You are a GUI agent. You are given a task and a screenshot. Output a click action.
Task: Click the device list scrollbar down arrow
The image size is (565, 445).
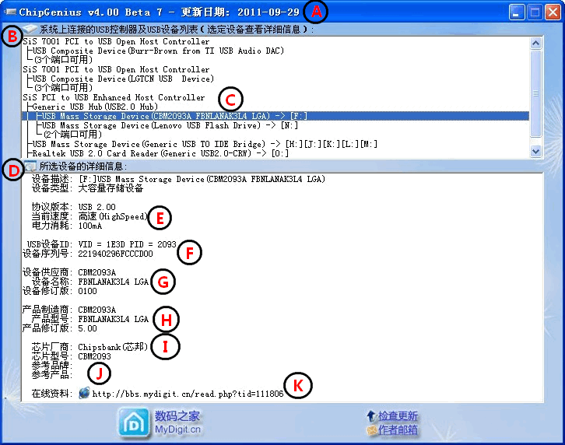[x=535, y=152]
